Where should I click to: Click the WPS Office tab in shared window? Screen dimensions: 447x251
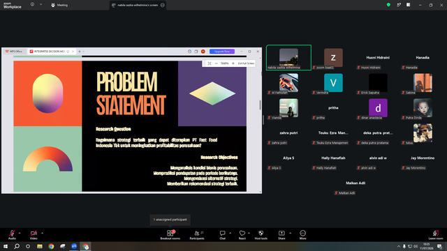coord(14,52)
